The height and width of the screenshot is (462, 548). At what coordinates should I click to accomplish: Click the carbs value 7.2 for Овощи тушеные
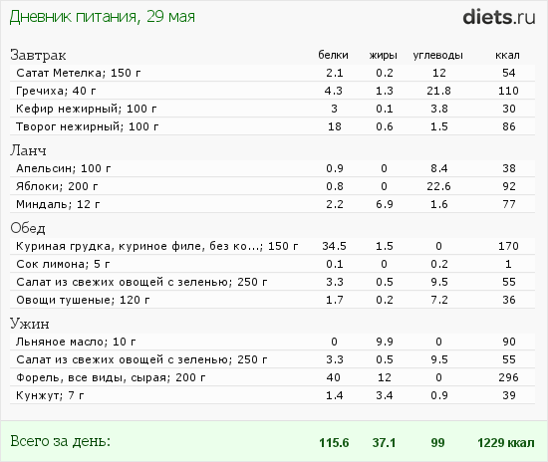439,300
